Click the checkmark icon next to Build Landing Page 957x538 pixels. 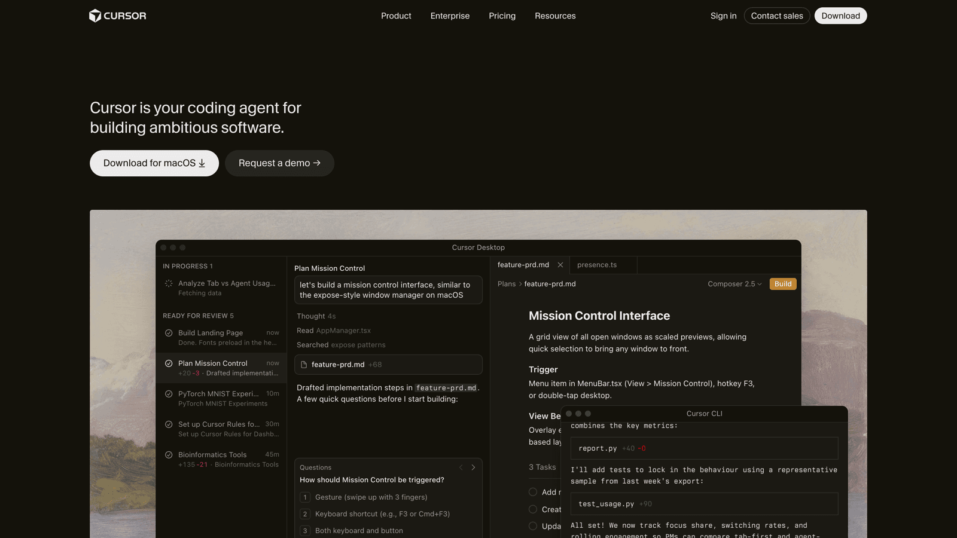pos(169,333)
